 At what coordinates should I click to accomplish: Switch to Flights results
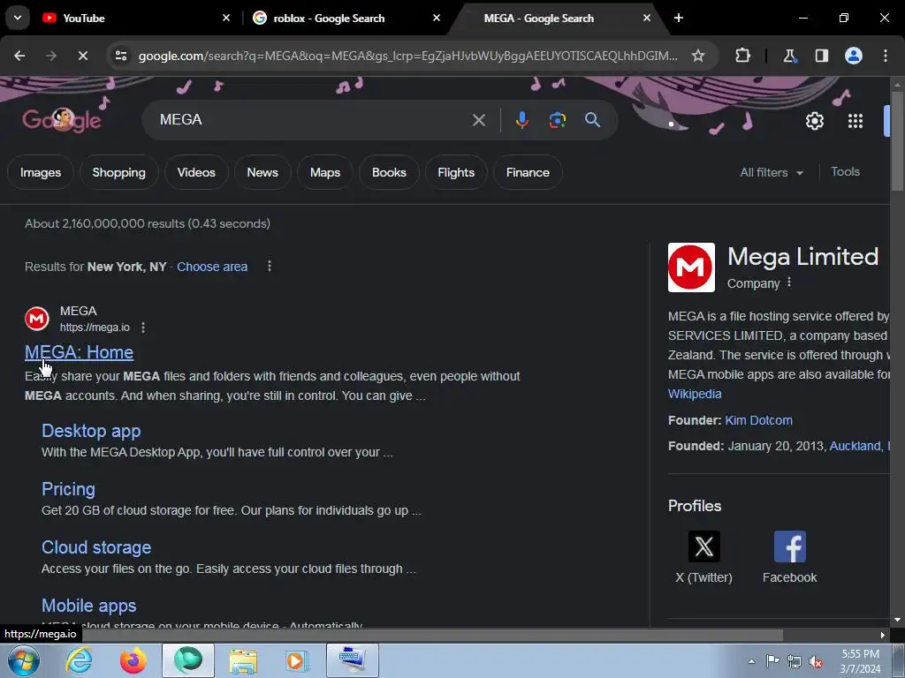pos(456,172)
